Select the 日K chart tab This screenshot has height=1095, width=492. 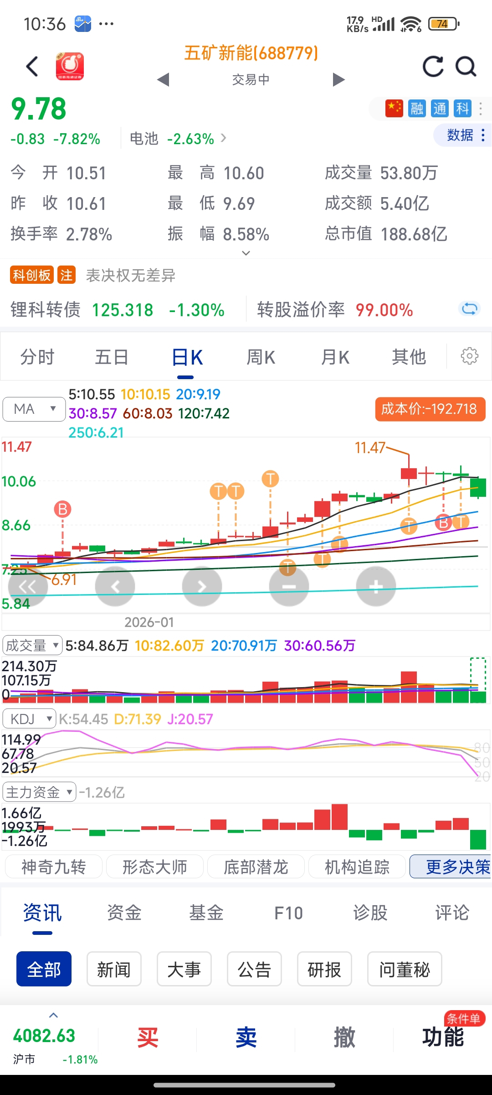[187, 357]
